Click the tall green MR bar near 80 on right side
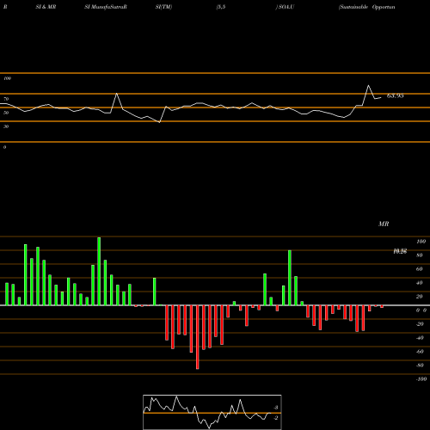 tap(290, 278)
